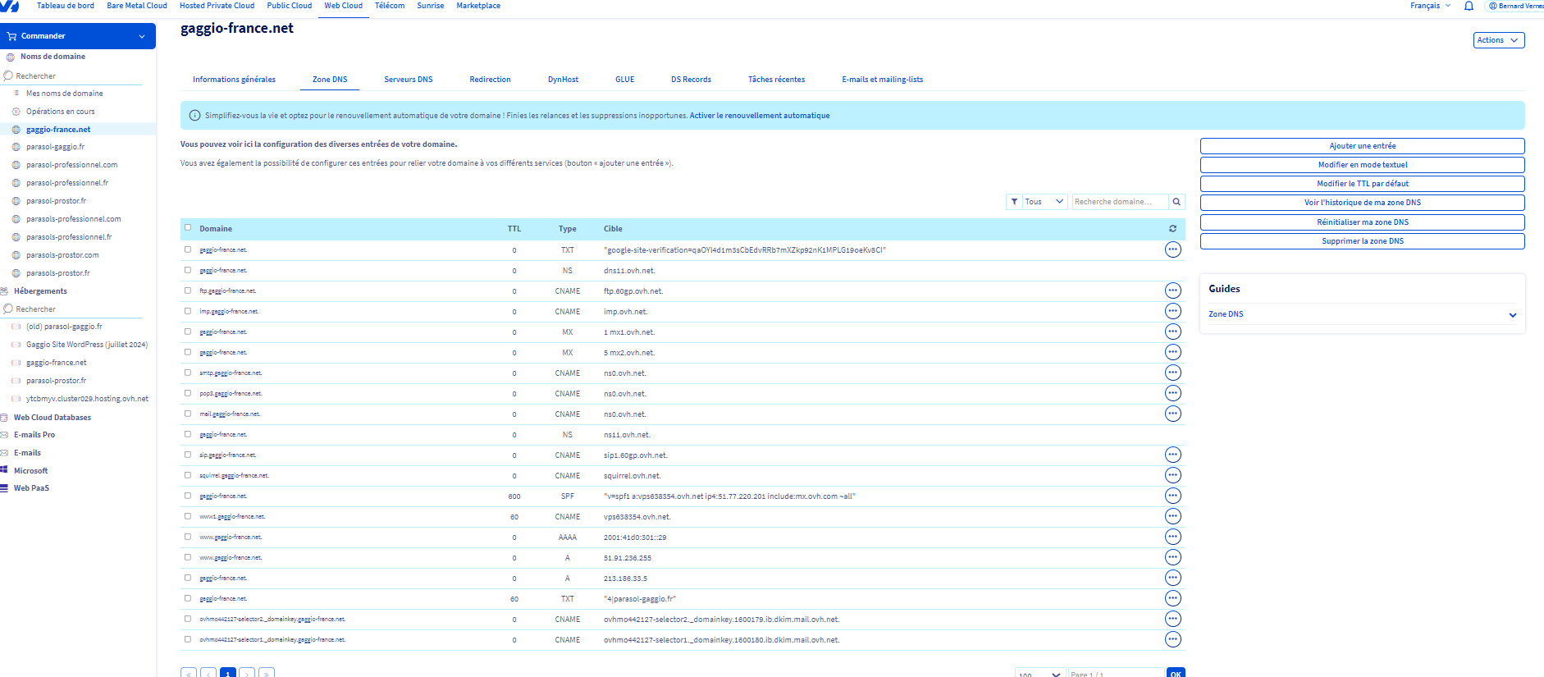Open the Tous filter dropdown
The width and height of the screenshot is (1544, 677).
pyautogui.click(x=1044, y=202)
